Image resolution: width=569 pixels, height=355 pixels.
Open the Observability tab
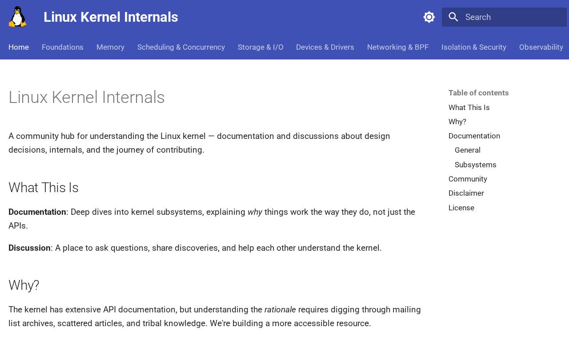(541, 47)
